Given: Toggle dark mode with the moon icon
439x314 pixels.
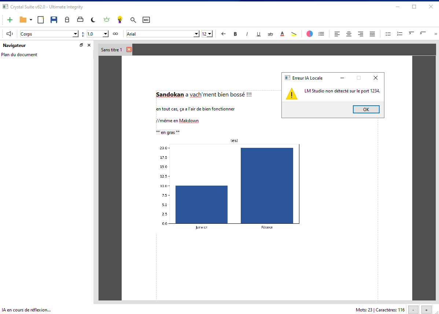Looking at the screenshot, I should pyautogui.click(x=93, y=20).
